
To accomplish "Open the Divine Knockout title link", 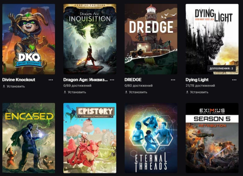I will pos(19,80).
